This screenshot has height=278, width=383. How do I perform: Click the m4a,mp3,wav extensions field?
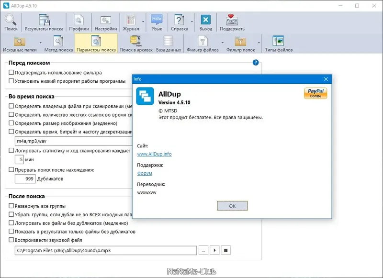[x=74, y=141]
